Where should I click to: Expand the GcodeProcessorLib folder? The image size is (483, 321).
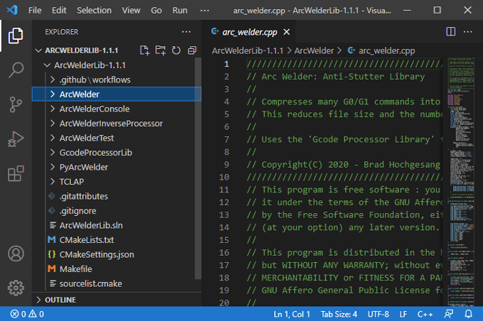95,152
